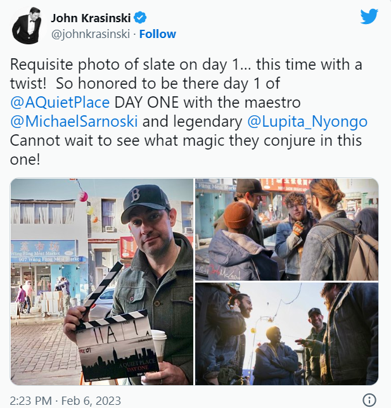Viewport: 391px width, 408px height.
Task: Click the Boston cap in the photo
Action: (x=145, y=198)
